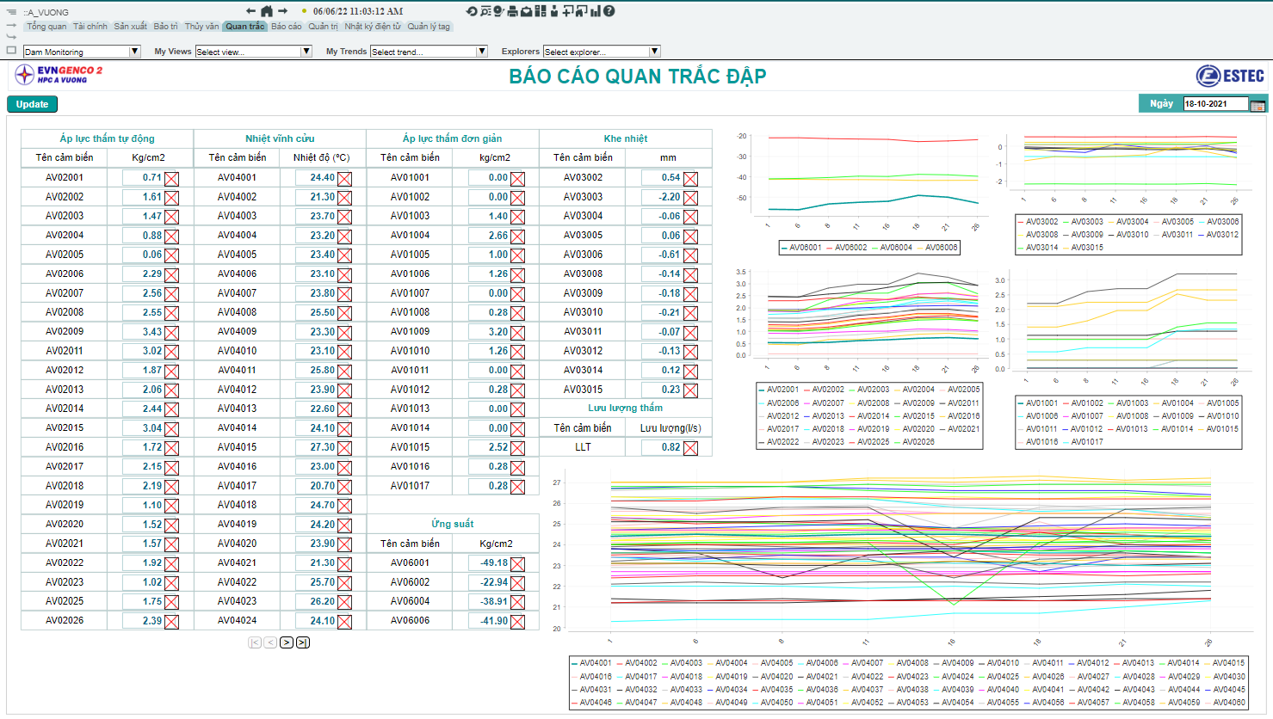Click the envelope mail icon
This screenshot has width=1273, height=719.
click(x=527, y=11)
